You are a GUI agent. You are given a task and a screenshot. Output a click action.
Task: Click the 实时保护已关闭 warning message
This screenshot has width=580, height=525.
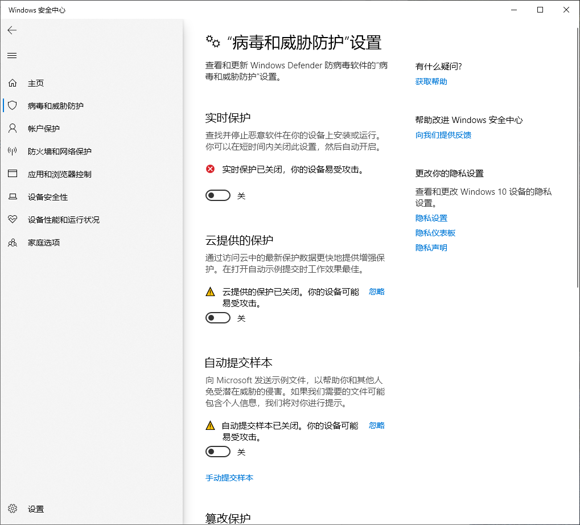click(294, 170)
